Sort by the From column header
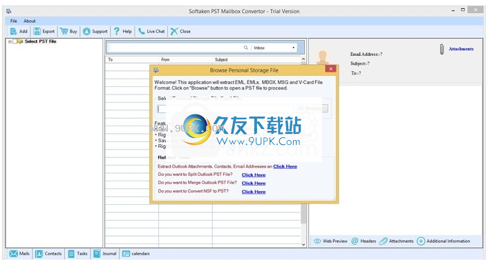This screenshot has height=260, width=488. point(185,59)
